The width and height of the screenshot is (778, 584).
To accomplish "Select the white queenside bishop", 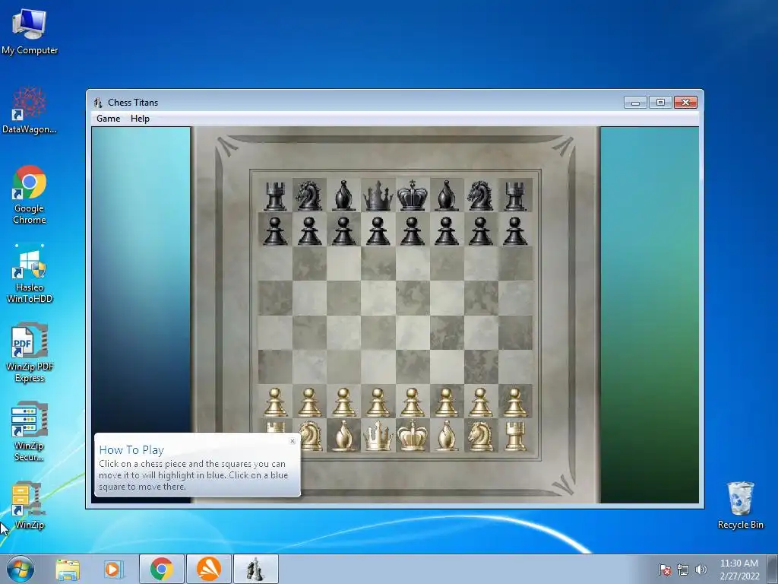I will pyautogui.click(x=344, y=436).
